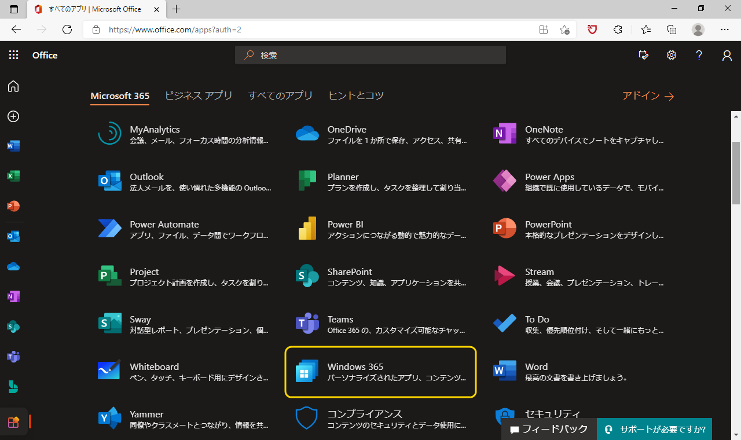Open SharePoint from the left sidebar
The height and width of the screenshot is (440, 741).
coord(13,327)
